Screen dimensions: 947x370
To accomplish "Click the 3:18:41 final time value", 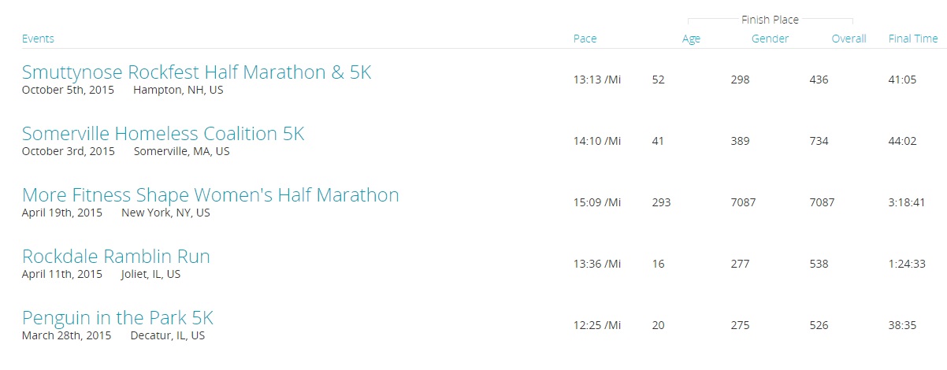I will [905, 202].
